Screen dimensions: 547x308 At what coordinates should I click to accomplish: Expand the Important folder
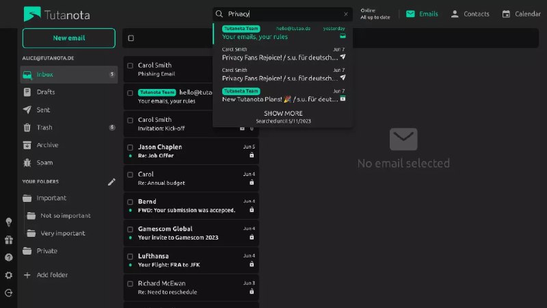52,198
